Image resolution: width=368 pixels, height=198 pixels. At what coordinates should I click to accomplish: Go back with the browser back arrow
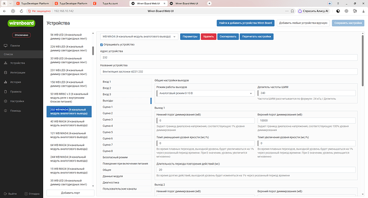[x=4, y=11]
